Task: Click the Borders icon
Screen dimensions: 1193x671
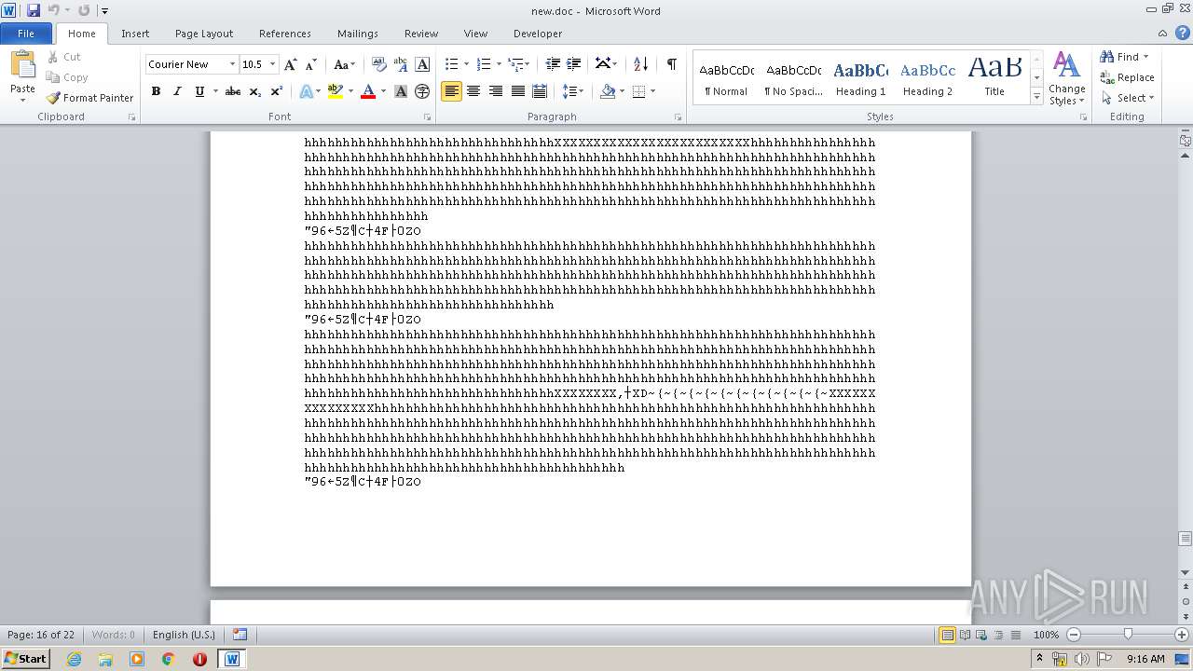Action: click(638, 91)
